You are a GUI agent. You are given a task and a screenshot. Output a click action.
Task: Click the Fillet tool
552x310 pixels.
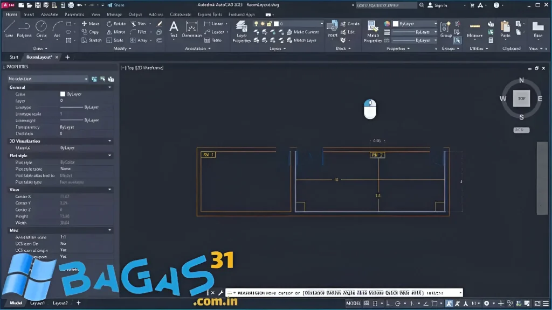pyautogui.click(x=139, y=32)
